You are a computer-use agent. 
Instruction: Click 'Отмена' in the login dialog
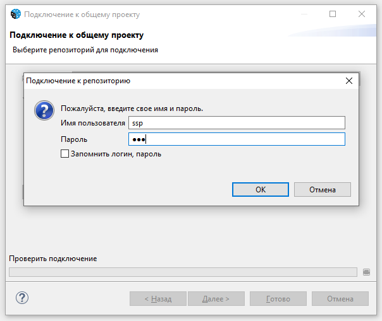pyautogui.click(x=322, y=189)
